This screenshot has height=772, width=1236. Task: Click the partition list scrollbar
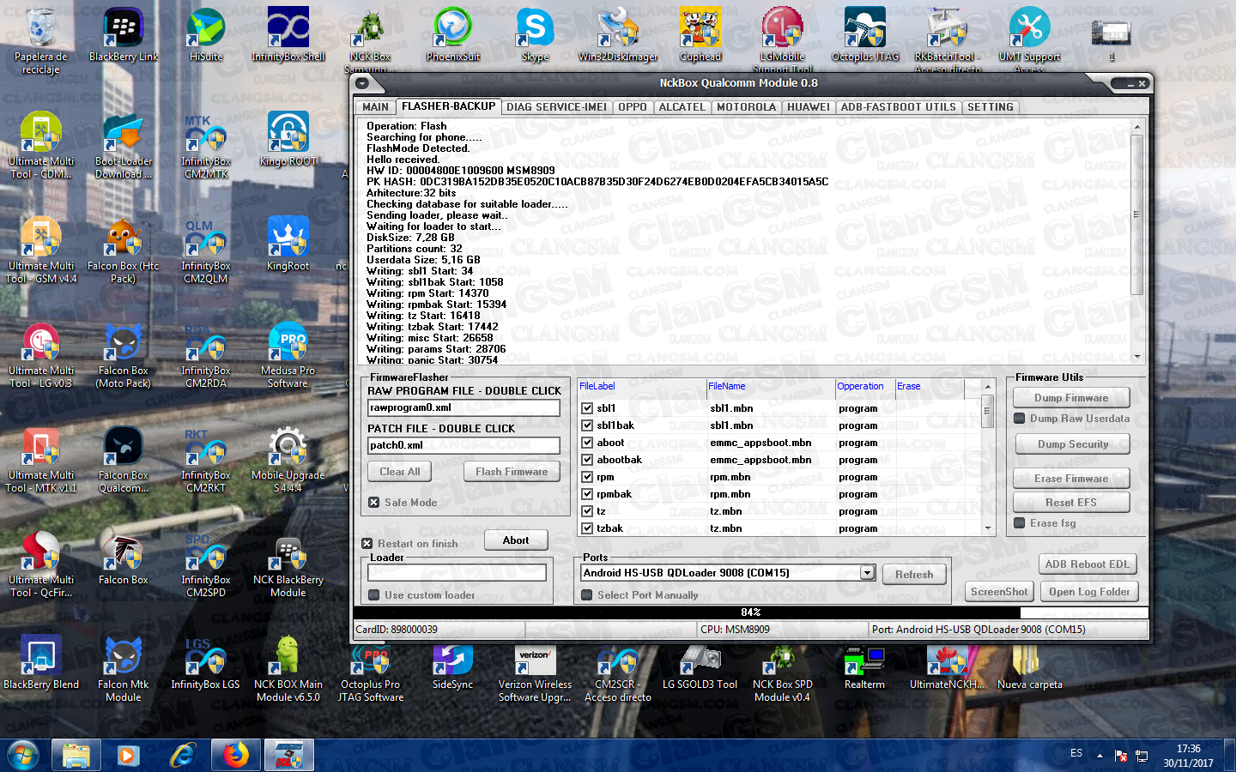click(988, 458)
